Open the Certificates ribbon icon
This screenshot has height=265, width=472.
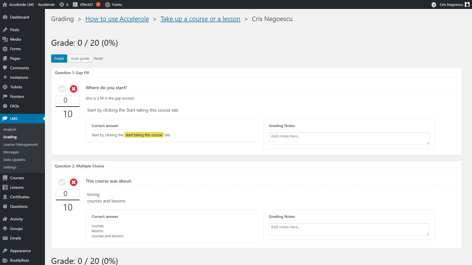click(5, 197)
